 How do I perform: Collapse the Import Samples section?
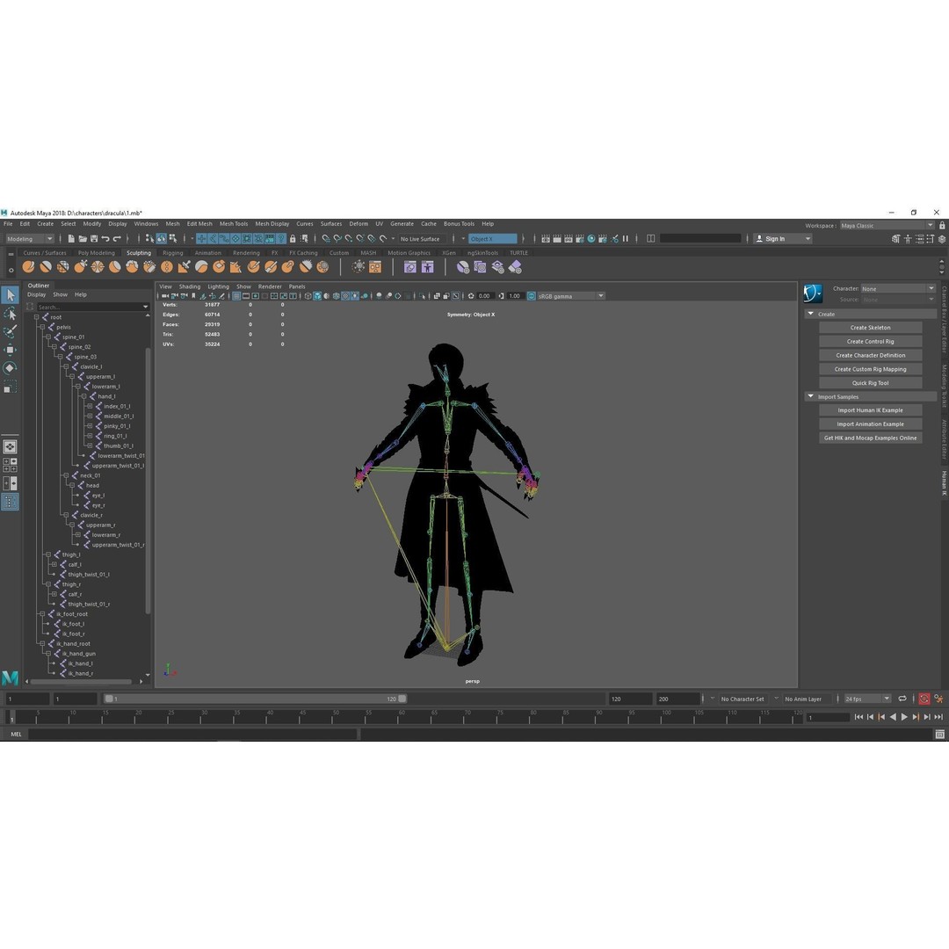[810, 396]
